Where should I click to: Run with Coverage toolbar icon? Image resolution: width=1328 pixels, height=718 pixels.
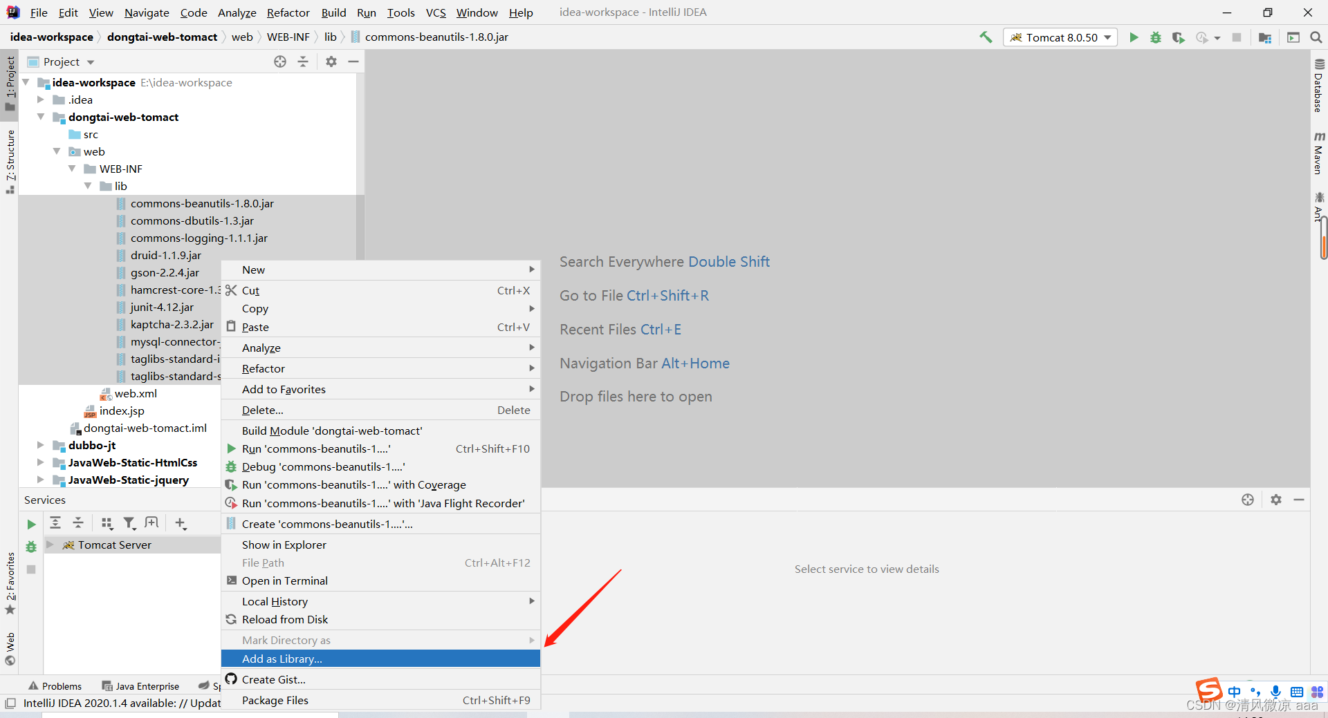click(1179, 37)
